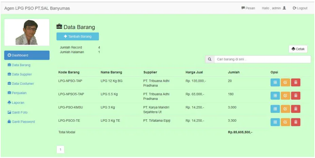
Task: Open Data Supplier in sidebar
Action: 20,74
